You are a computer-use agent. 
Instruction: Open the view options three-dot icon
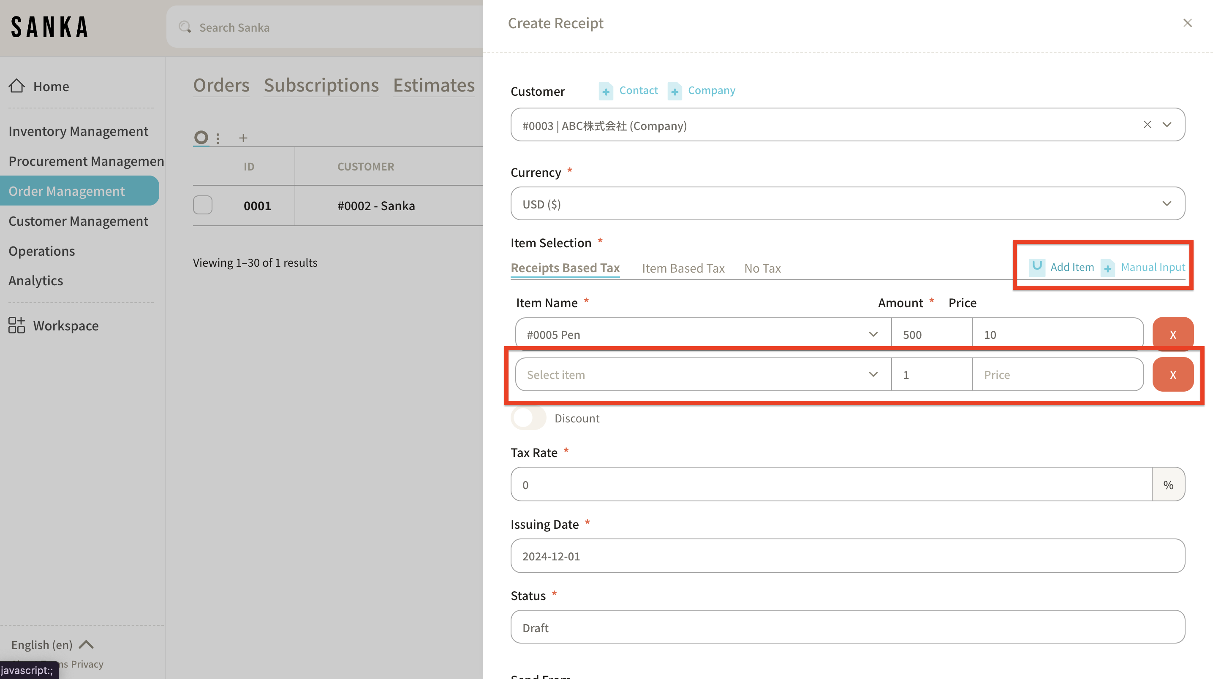pos(218,138)
